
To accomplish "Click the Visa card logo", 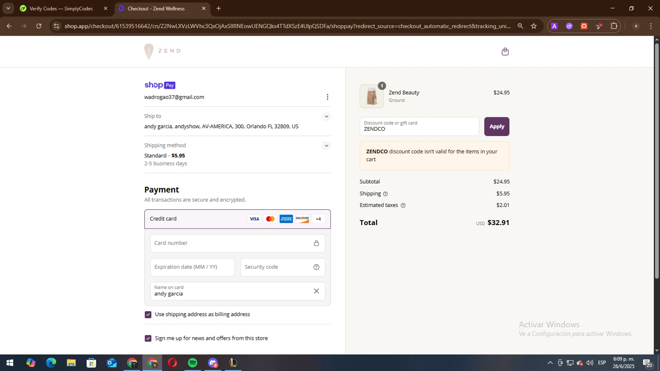I will pyautogui.click(x=254, y=219).
